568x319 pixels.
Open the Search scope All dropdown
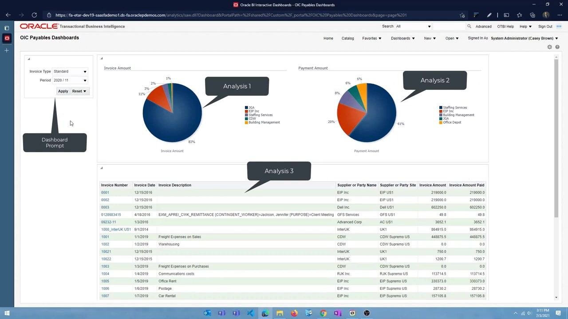413,27
